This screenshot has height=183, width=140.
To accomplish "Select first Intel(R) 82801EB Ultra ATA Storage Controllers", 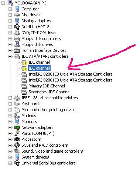I will (x=71, y=74).
